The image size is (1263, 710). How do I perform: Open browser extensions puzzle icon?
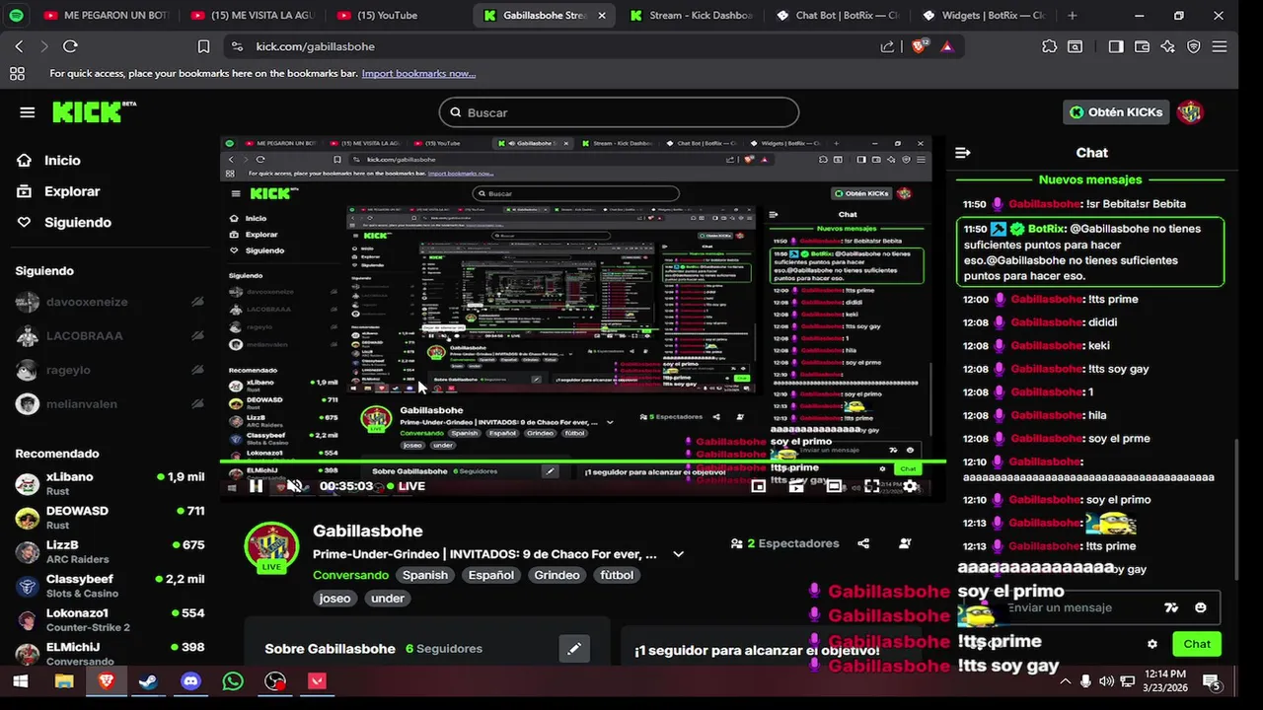[1049, 46]
